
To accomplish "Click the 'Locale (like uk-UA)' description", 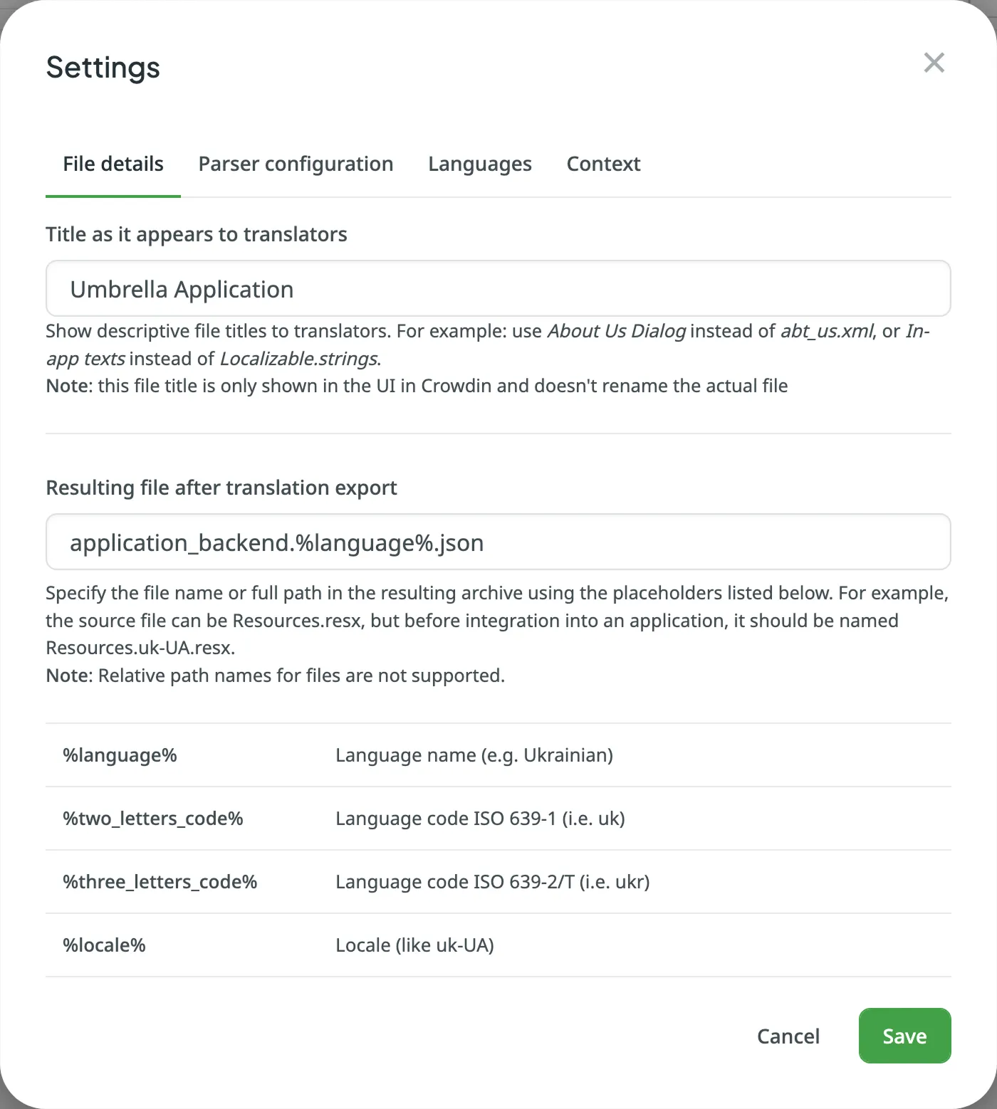I will click(414, 945).
